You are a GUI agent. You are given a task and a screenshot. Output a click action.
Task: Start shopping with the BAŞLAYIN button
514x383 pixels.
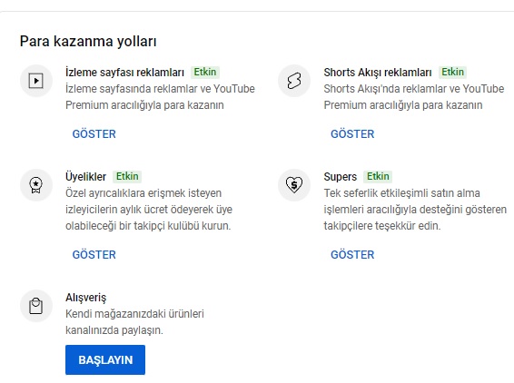(105, 359)
